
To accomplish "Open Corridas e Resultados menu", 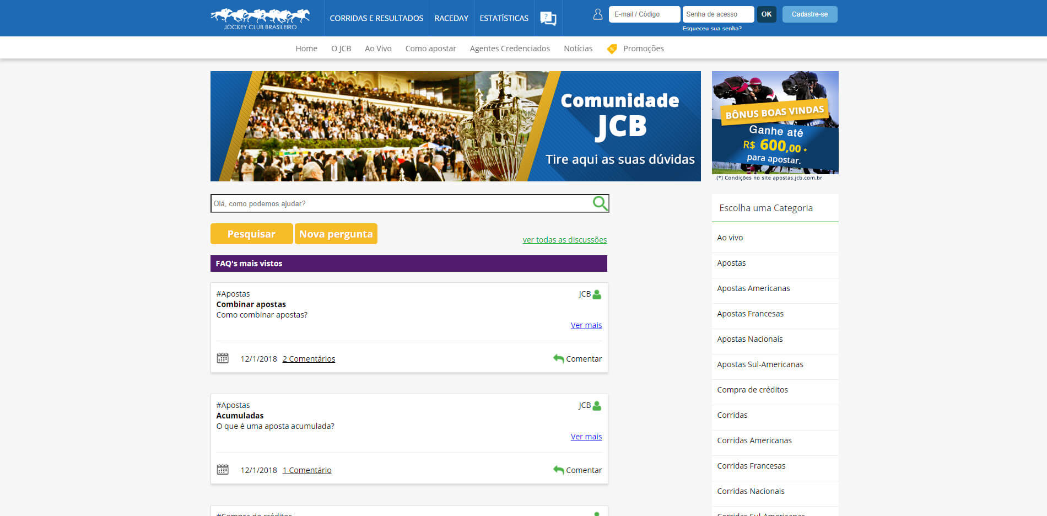I will (376, 18).
